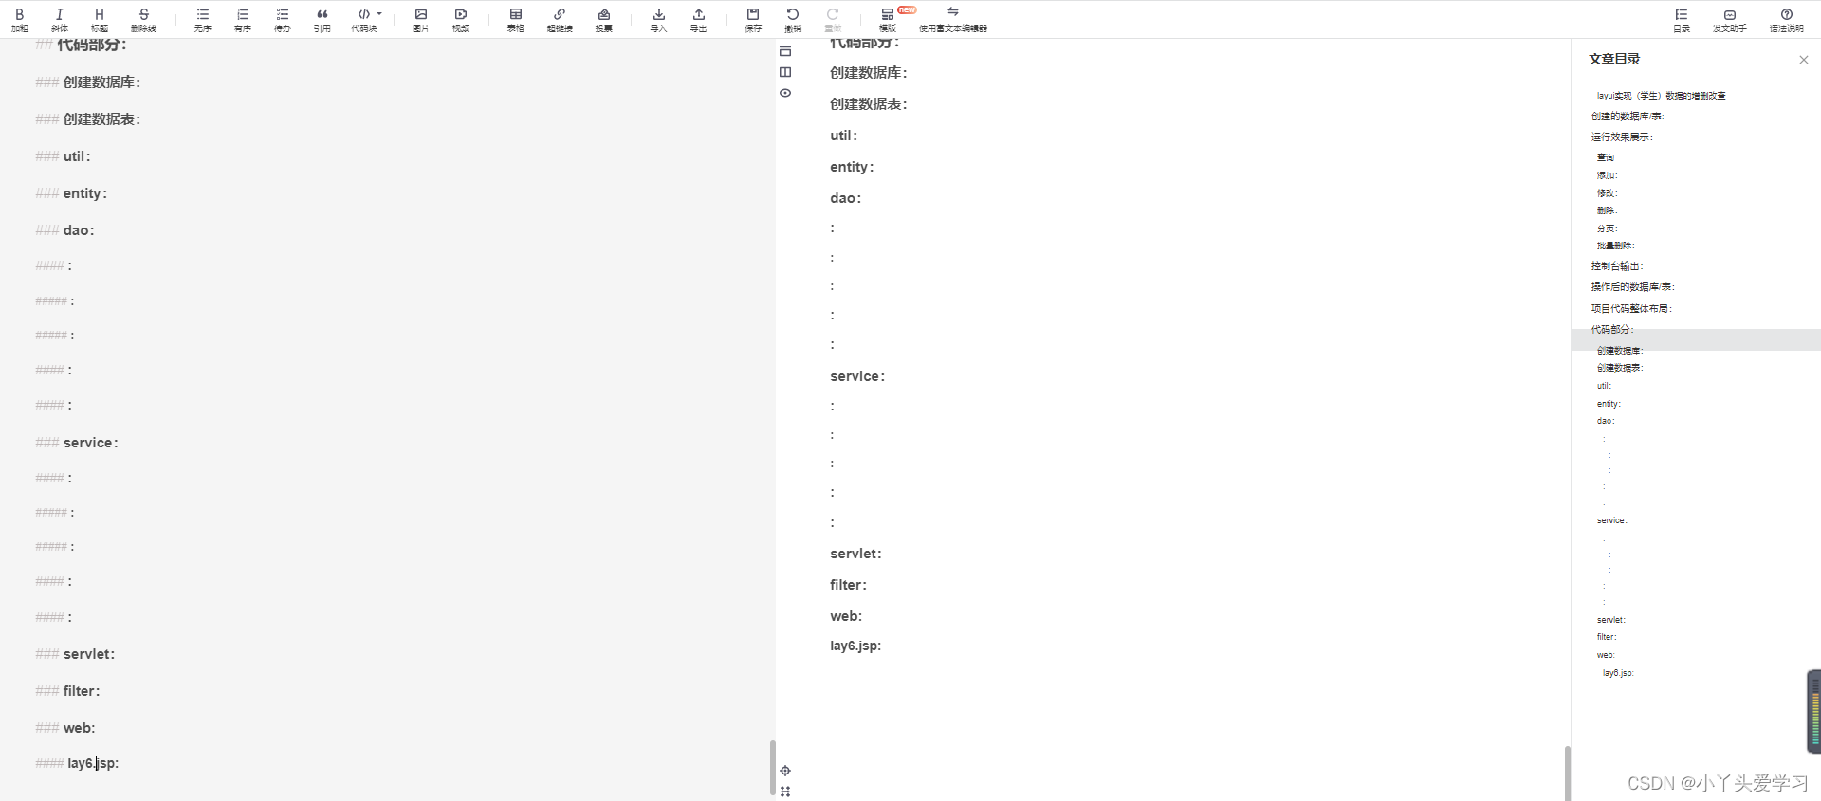Click the preview pane vertical scrollbar
Image resolution: width=1821 pixels, height=801 pixels.
(x=1567, y=774)
